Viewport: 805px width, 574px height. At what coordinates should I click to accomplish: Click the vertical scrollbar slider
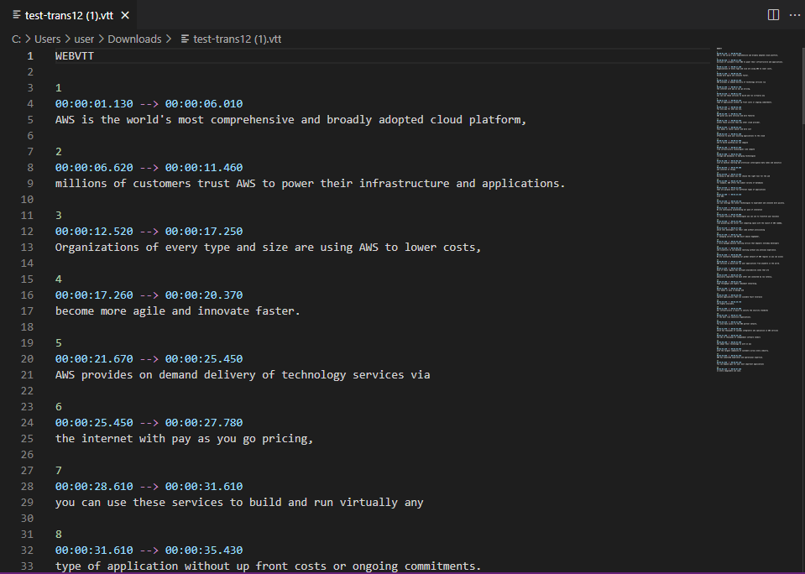pyautogui.click(x=802, y=86)
